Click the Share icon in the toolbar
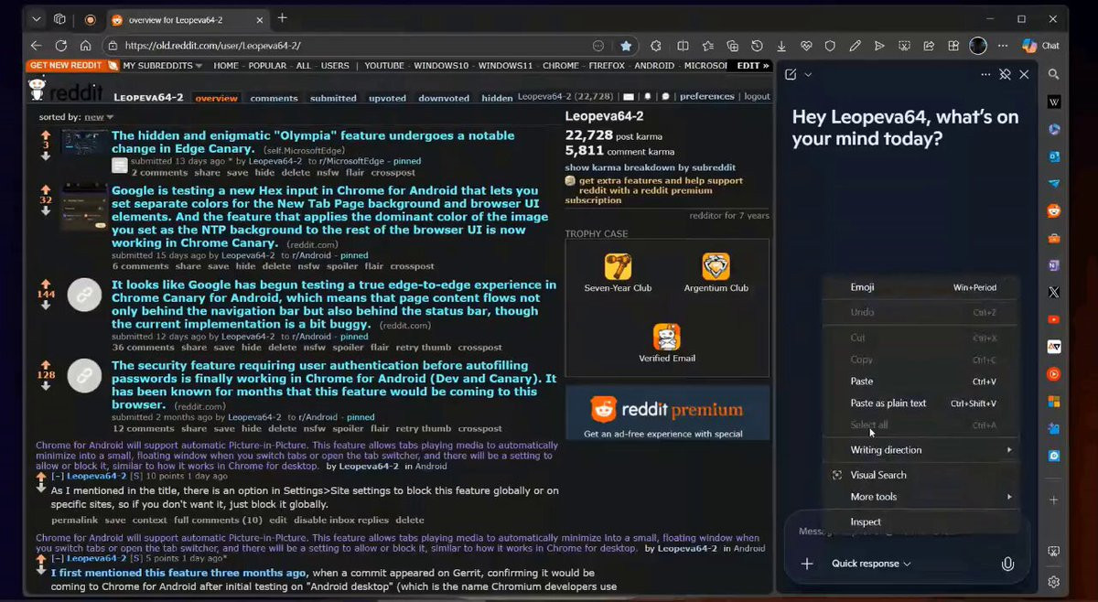 [929, 46]
